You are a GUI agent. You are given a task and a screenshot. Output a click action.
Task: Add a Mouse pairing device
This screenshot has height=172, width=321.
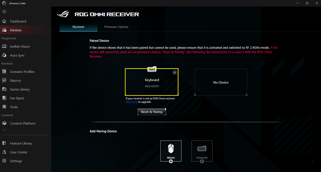171,151
